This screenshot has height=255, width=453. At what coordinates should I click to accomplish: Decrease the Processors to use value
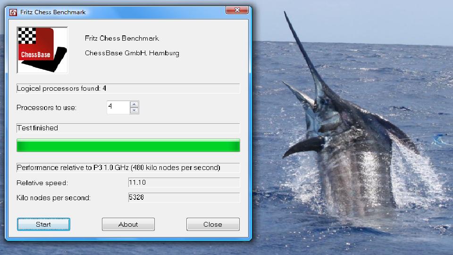(x=134, y=110)
